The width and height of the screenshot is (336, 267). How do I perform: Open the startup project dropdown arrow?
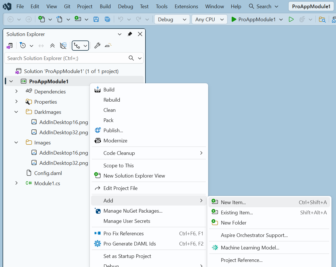coord(281,20)
